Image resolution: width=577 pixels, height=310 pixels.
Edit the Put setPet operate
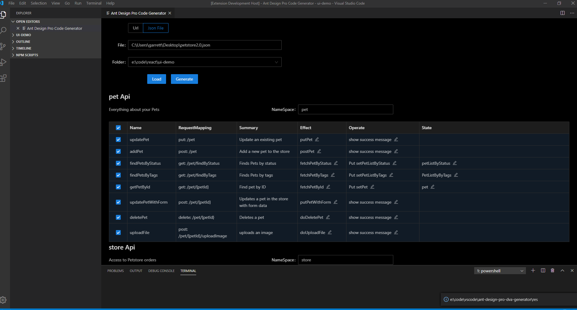[x=372, y=187]
